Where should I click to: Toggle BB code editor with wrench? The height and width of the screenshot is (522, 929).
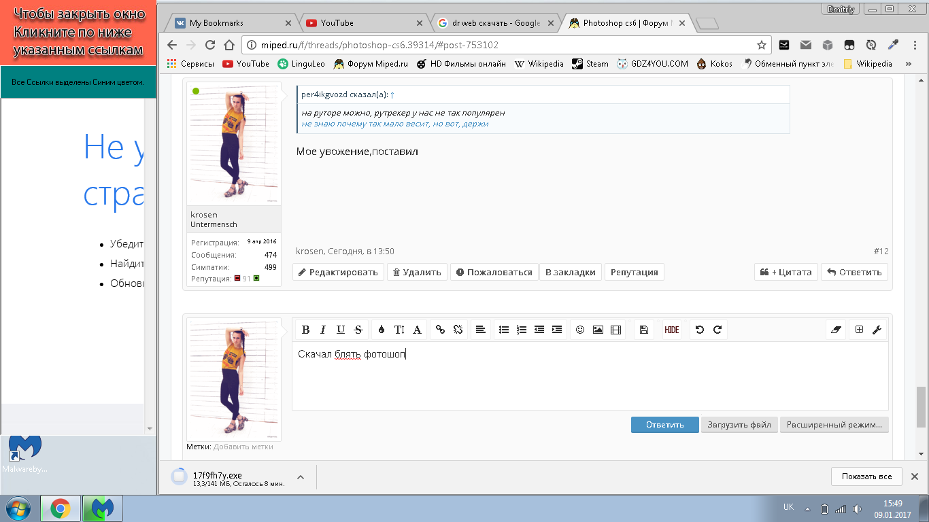pos(877,330)
